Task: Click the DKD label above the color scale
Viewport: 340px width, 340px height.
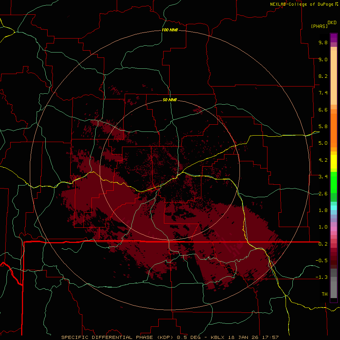Action: coord(332,23)
